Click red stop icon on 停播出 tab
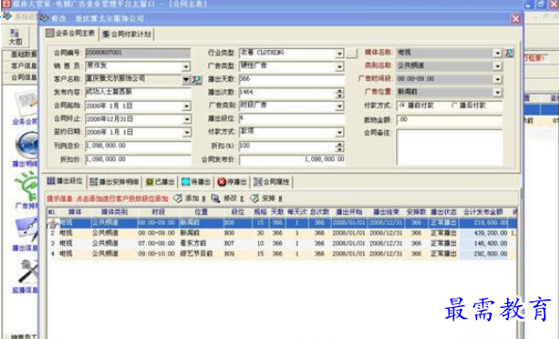This screenshot has width=559, height=339. click(x=222, y=182)
